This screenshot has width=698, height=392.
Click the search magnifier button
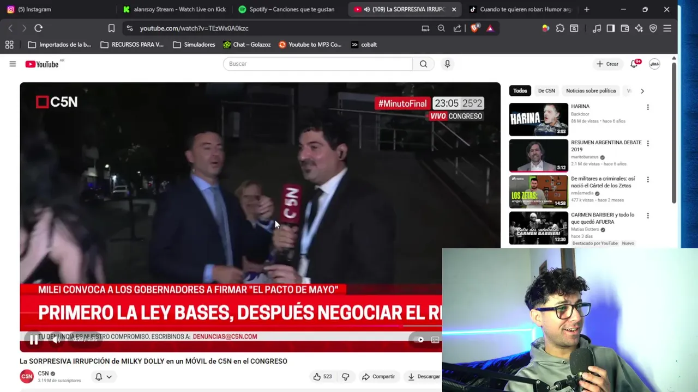pos(423,64)
